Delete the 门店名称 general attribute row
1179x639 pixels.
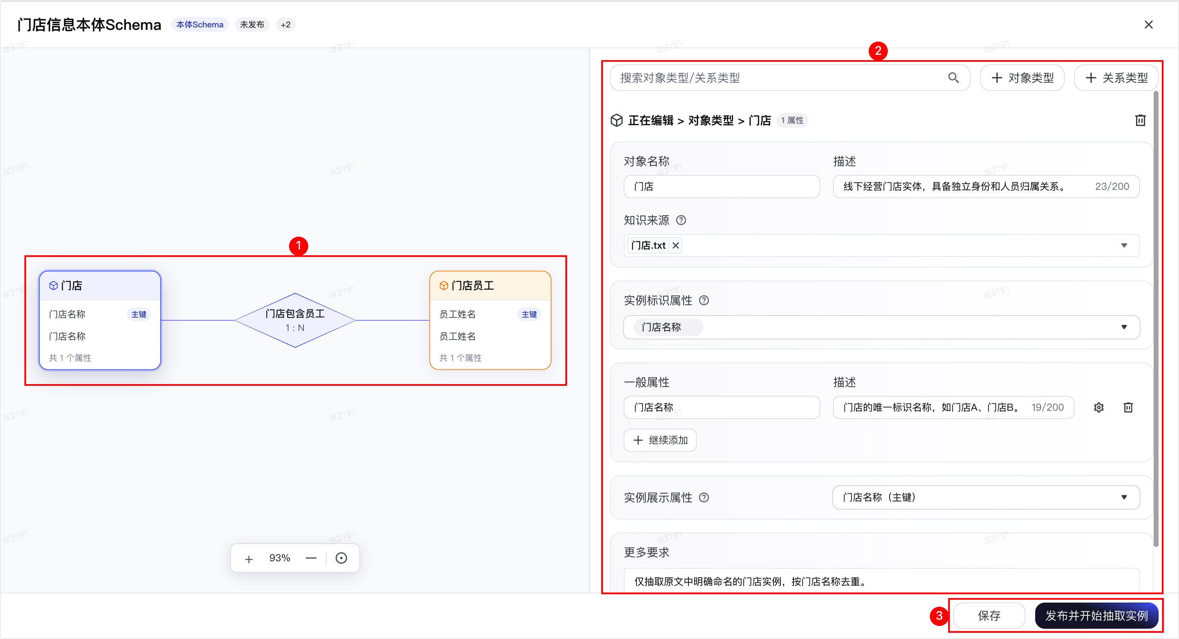click(x=1128, y=407)
